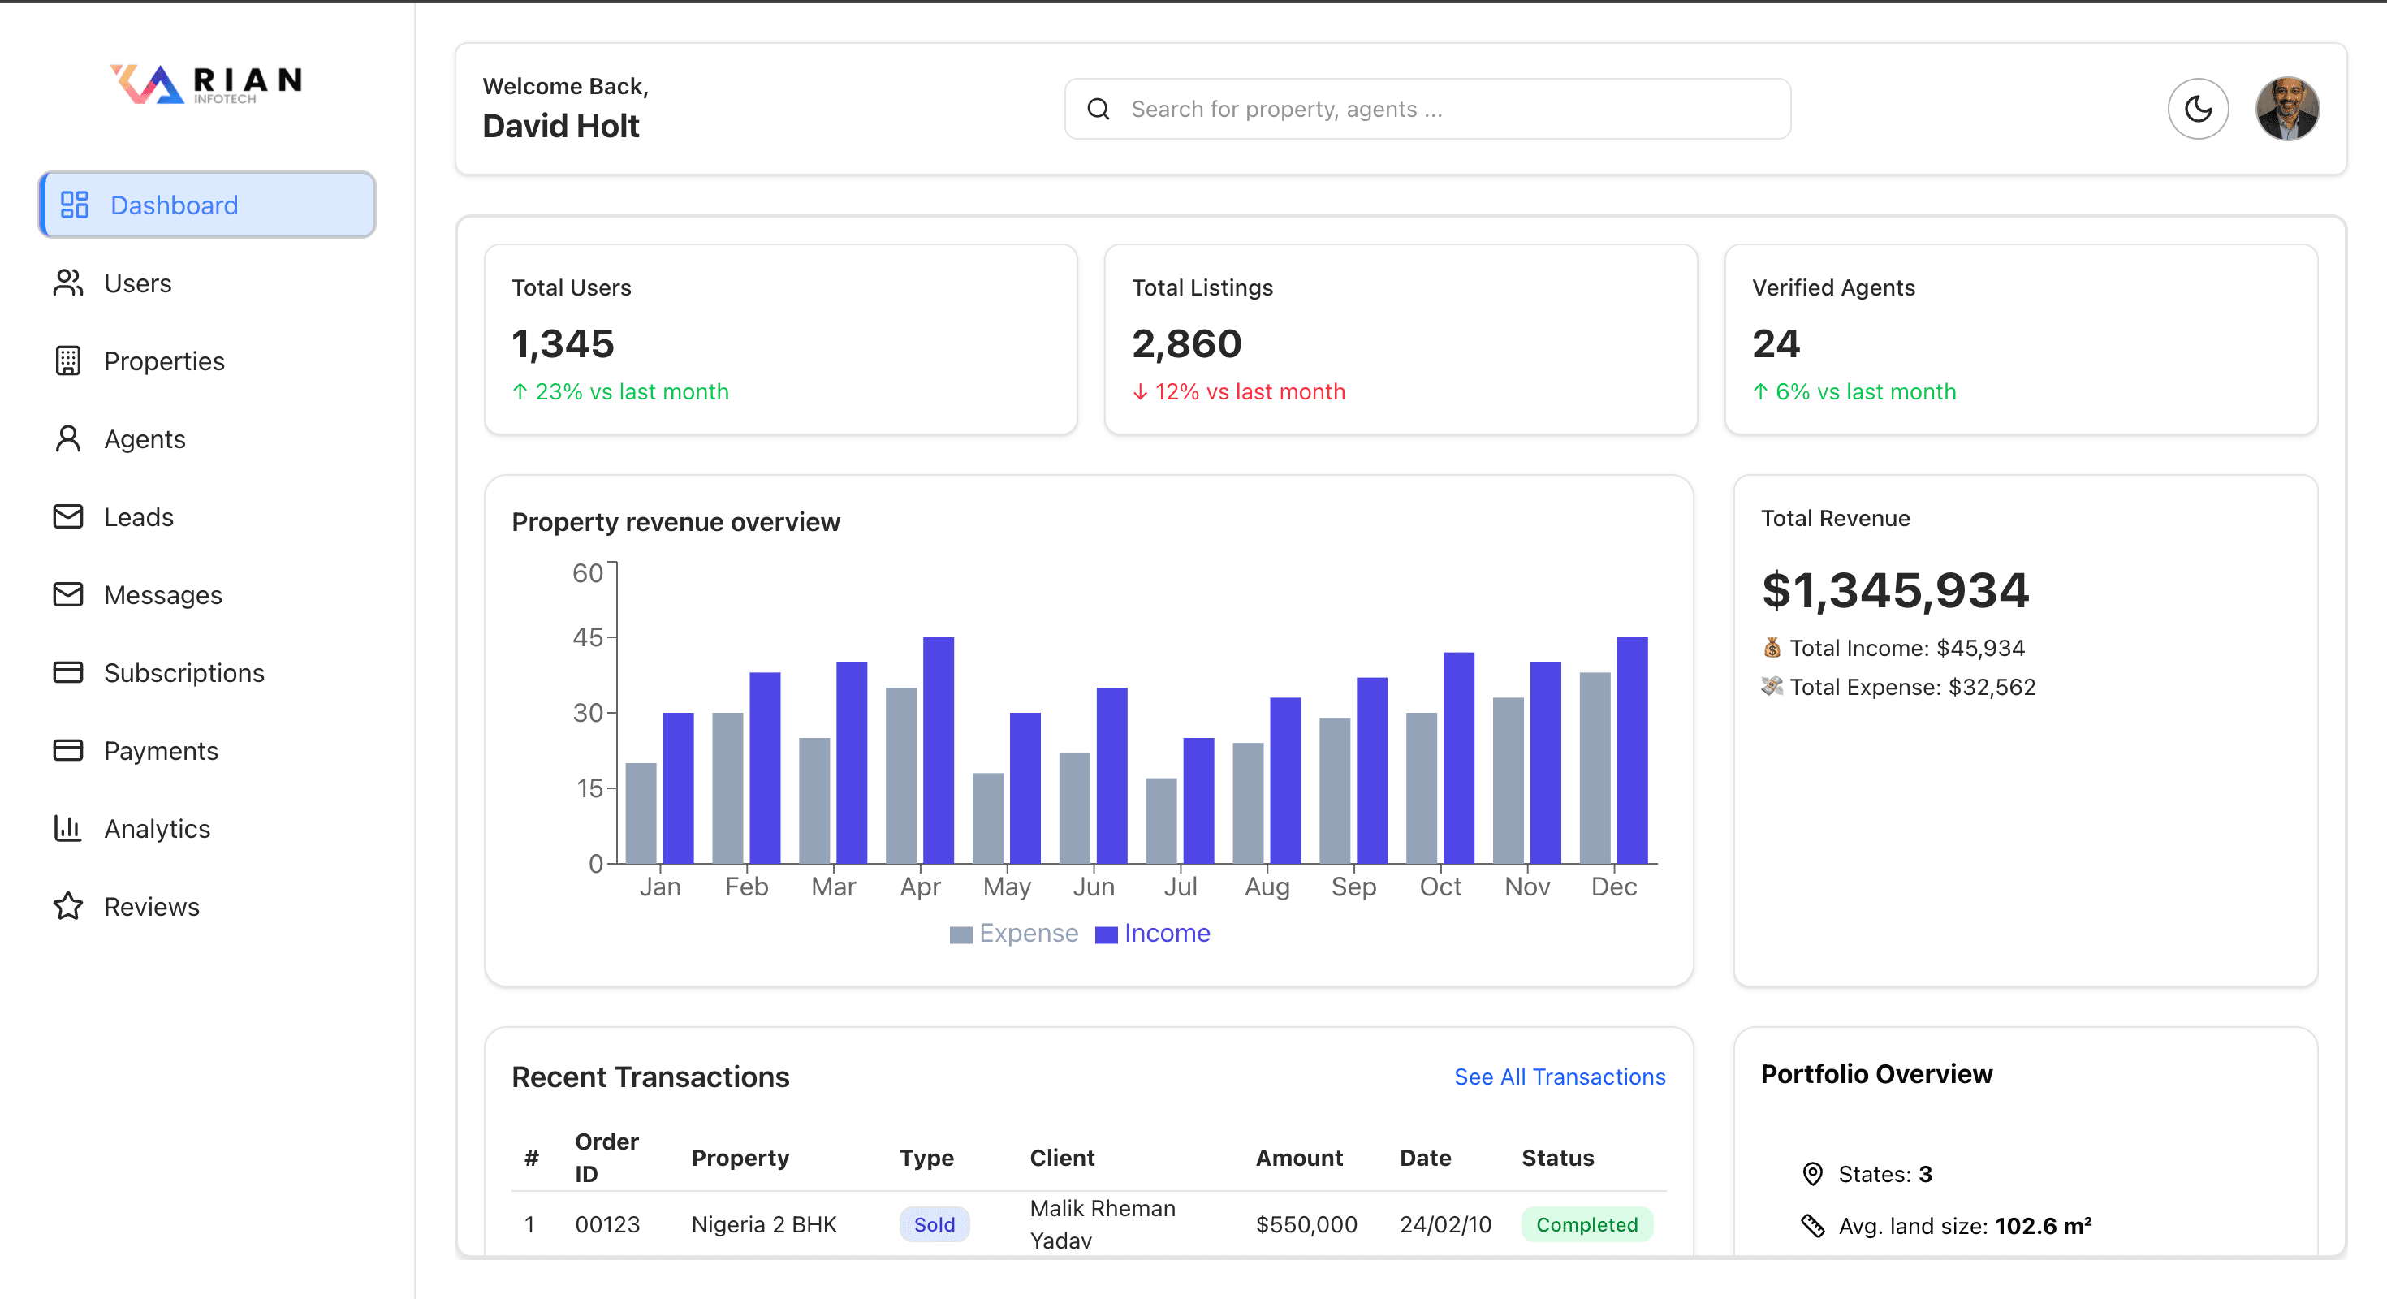Open Properties in sidebar
Screen dimensions: 2387x1299
(x=208, y=360)
